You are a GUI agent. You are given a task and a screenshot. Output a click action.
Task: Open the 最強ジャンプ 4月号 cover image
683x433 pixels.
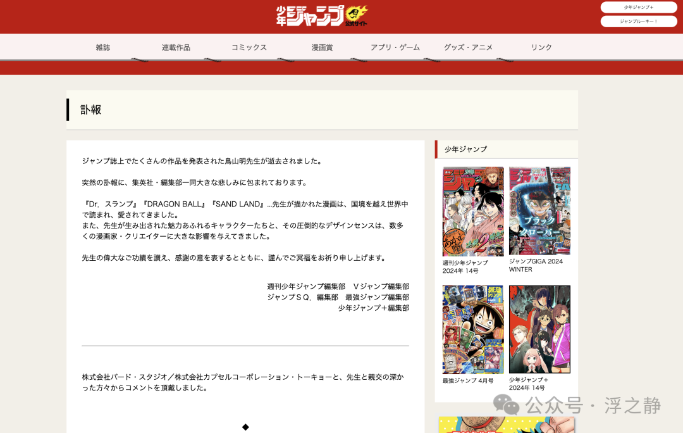click(x=473, y=330)
